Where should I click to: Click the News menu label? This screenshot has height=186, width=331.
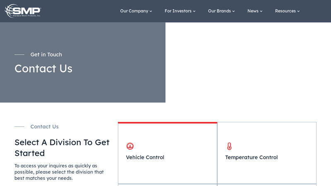coord(253,11)
